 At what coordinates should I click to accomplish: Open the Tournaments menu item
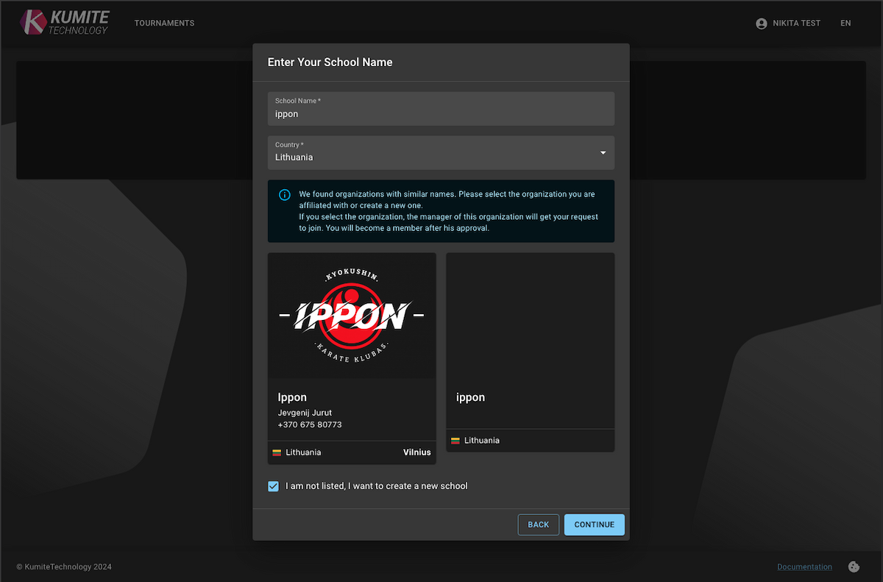[x=164, y=24]
